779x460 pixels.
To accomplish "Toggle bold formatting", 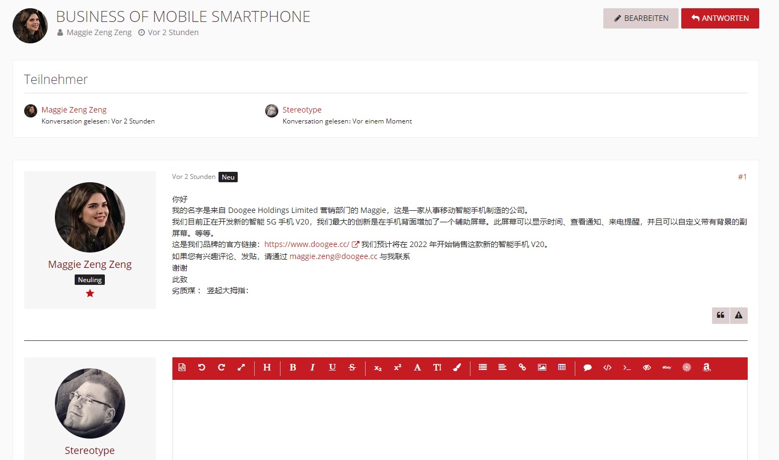I will (293, 367).
